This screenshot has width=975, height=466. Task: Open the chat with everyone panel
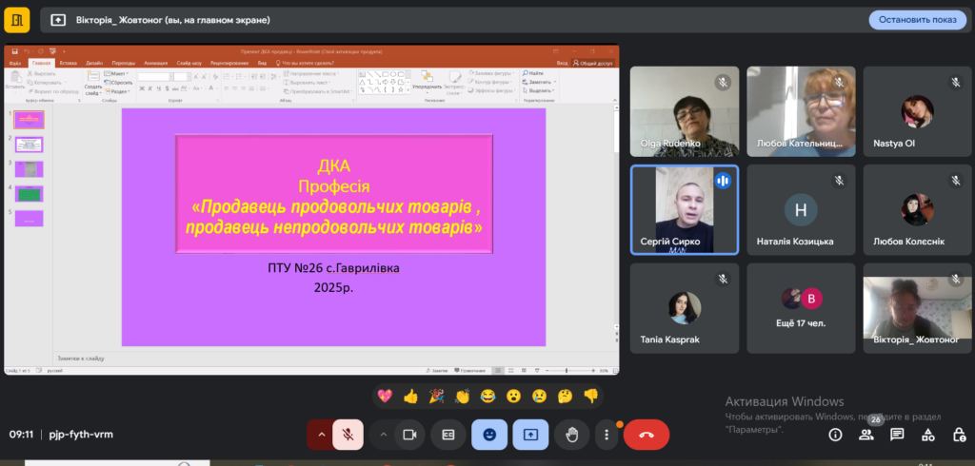[x=897, y=435]
